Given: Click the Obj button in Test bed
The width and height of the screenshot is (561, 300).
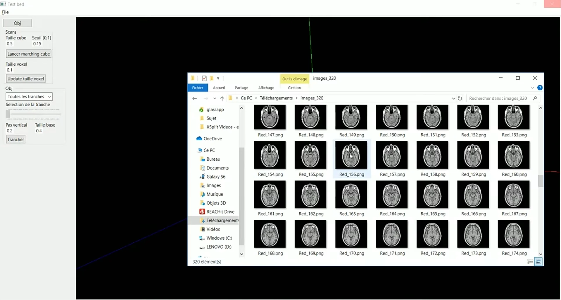Looking at the screenshot, I should click(17, 23).
